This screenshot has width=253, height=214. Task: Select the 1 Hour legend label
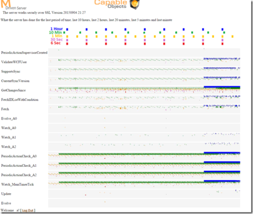(x=56, y=29)
